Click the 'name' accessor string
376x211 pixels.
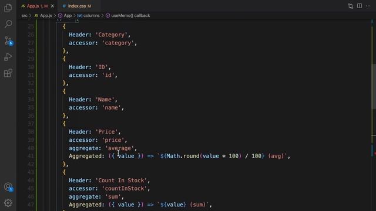(111, 108)
